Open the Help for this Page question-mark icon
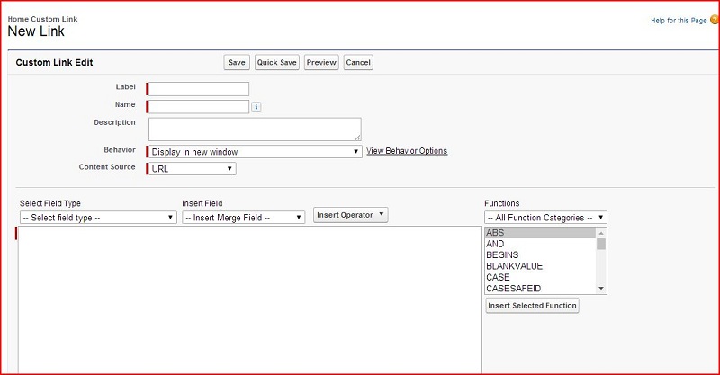This screenshot has height=375, width=720. coord(714,20)
